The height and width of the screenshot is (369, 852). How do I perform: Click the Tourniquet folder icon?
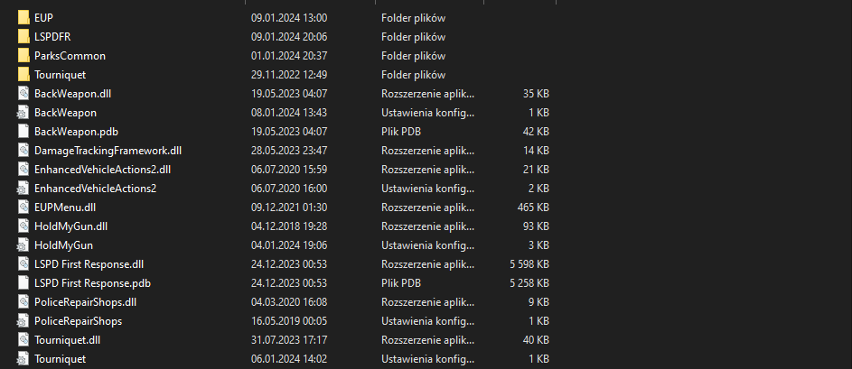23,75
